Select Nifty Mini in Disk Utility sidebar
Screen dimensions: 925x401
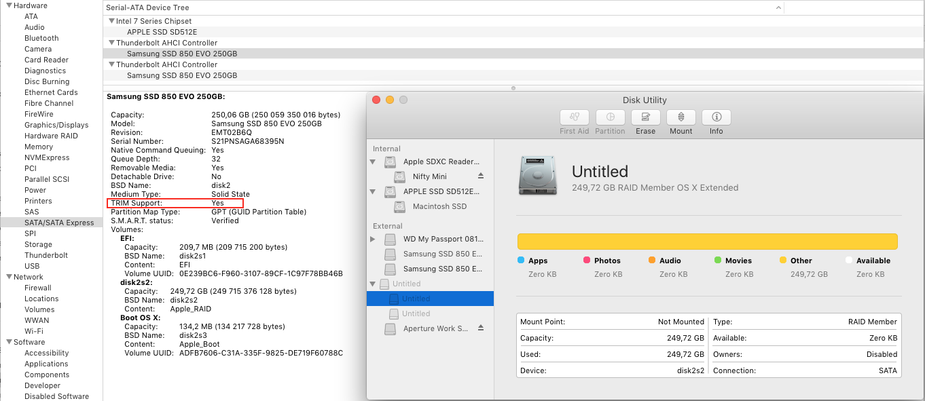tap(429, 176)
